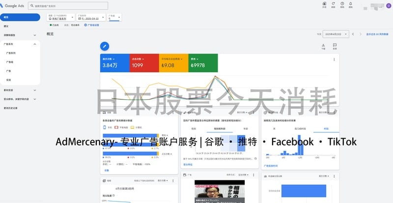Open the blue impressions metric dropdown
This screenshot has height=203, width=393.
109,59
